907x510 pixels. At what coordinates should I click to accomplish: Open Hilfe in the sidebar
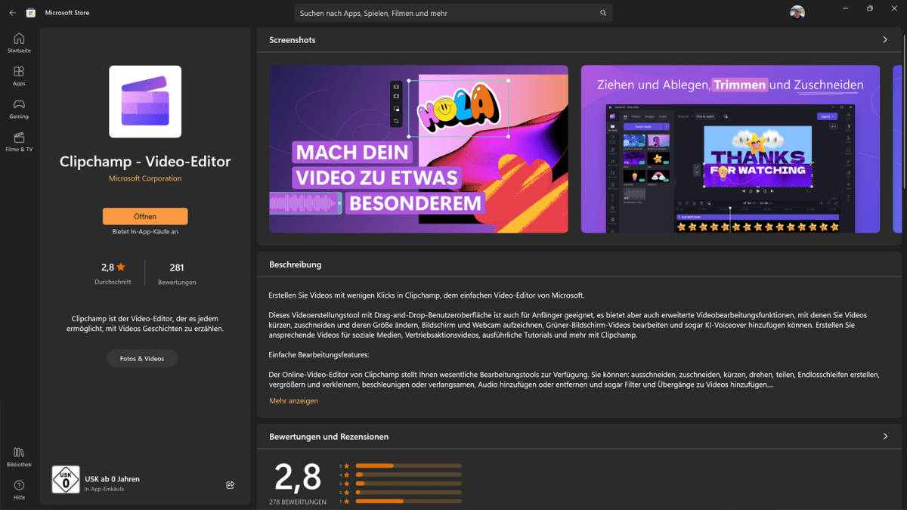(x=19, y=490)
